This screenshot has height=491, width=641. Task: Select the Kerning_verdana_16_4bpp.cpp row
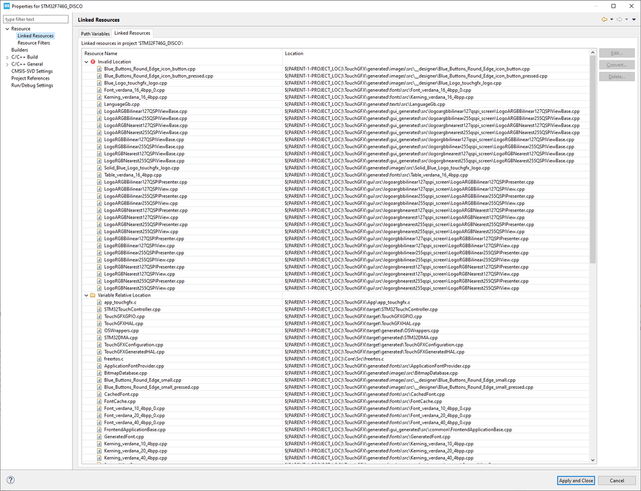pyautogui.click(x=336, y=97)
